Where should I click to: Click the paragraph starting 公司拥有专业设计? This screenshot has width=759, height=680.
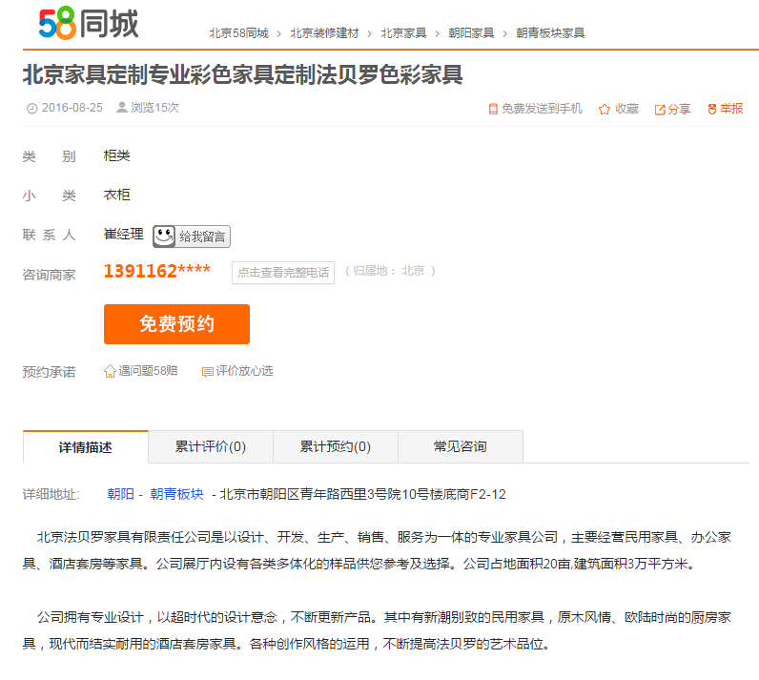[x=377, y=630]
